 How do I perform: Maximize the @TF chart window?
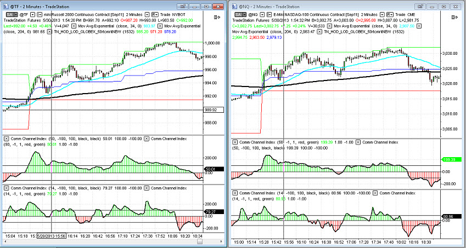[206, 7]
